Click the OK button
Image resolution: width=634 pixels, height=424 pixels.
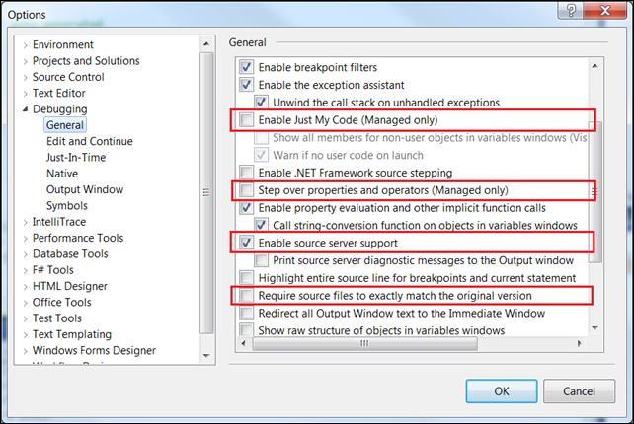pyautogui.click(x=502, y=390)
